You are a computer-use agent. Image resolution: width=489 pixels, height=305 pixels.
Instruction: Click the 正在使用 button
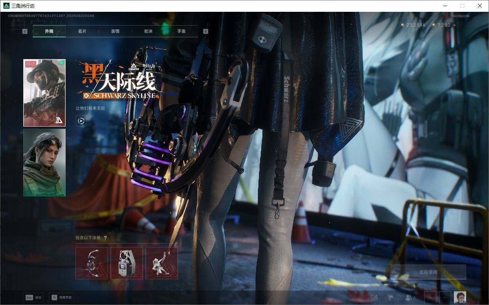point(428,272)
